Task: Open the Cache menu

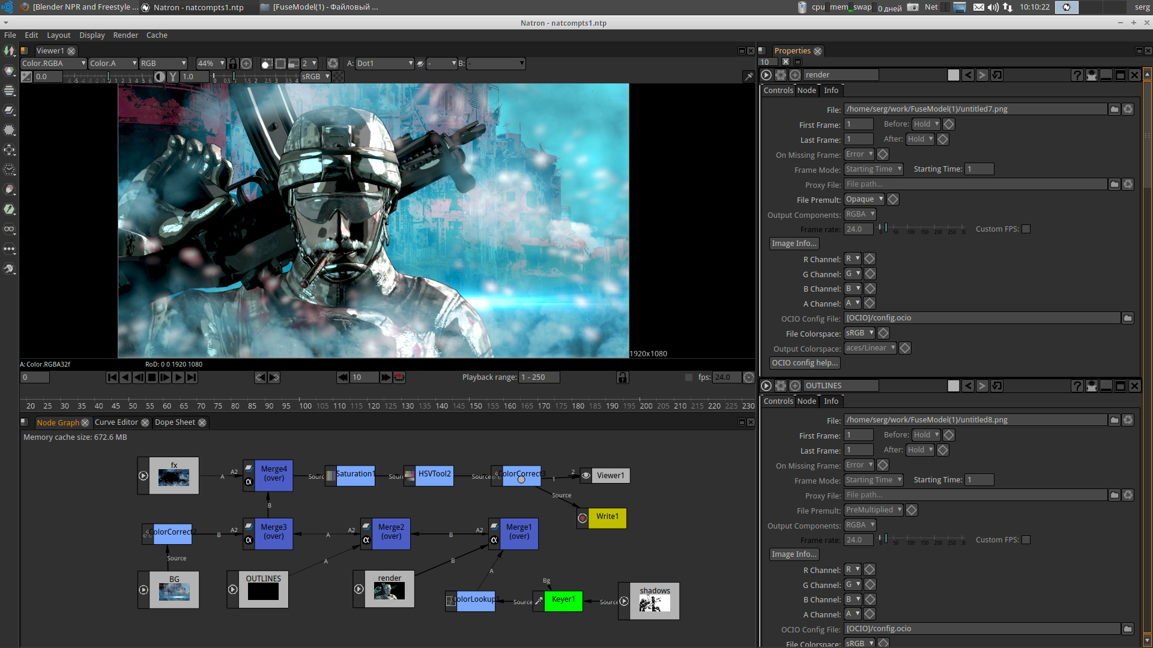Action: [157, 35]
